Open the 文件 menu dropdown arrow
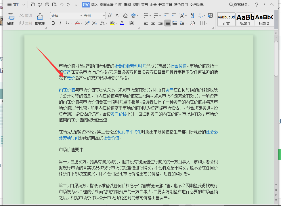The height and width of the screenshot is (206, 281). [x=24, y=5]
